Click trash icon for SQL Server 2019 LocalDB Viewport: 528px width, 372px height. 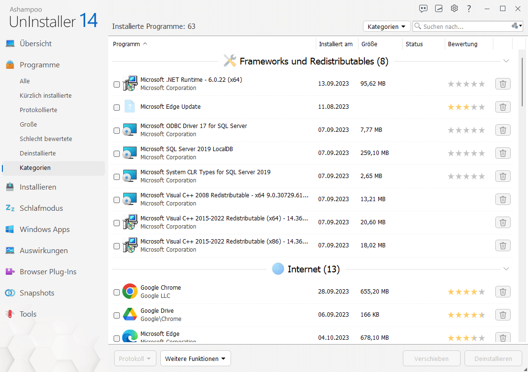(503, 153)
